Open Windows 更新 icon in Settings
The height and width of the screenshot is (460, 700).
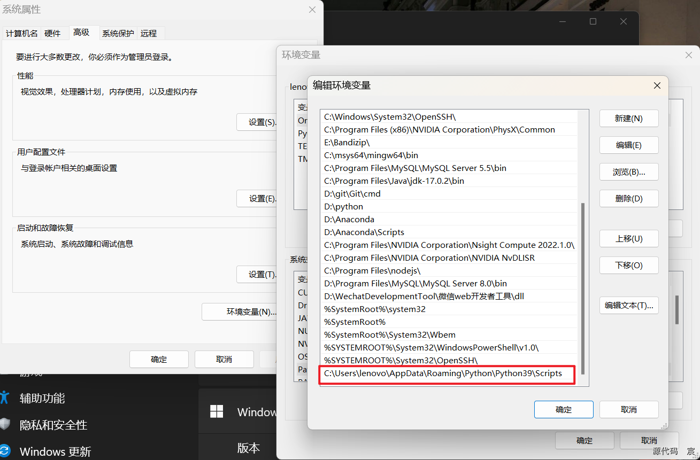tap(5, 451)
